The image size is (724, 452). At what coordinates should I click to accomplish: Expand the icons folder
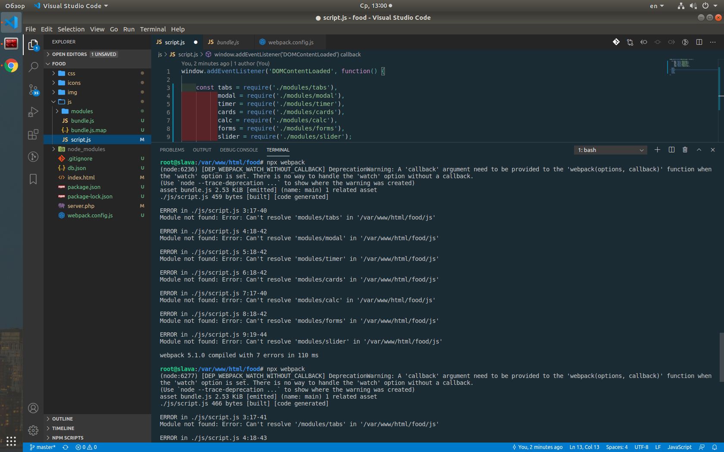click(97, 83)
